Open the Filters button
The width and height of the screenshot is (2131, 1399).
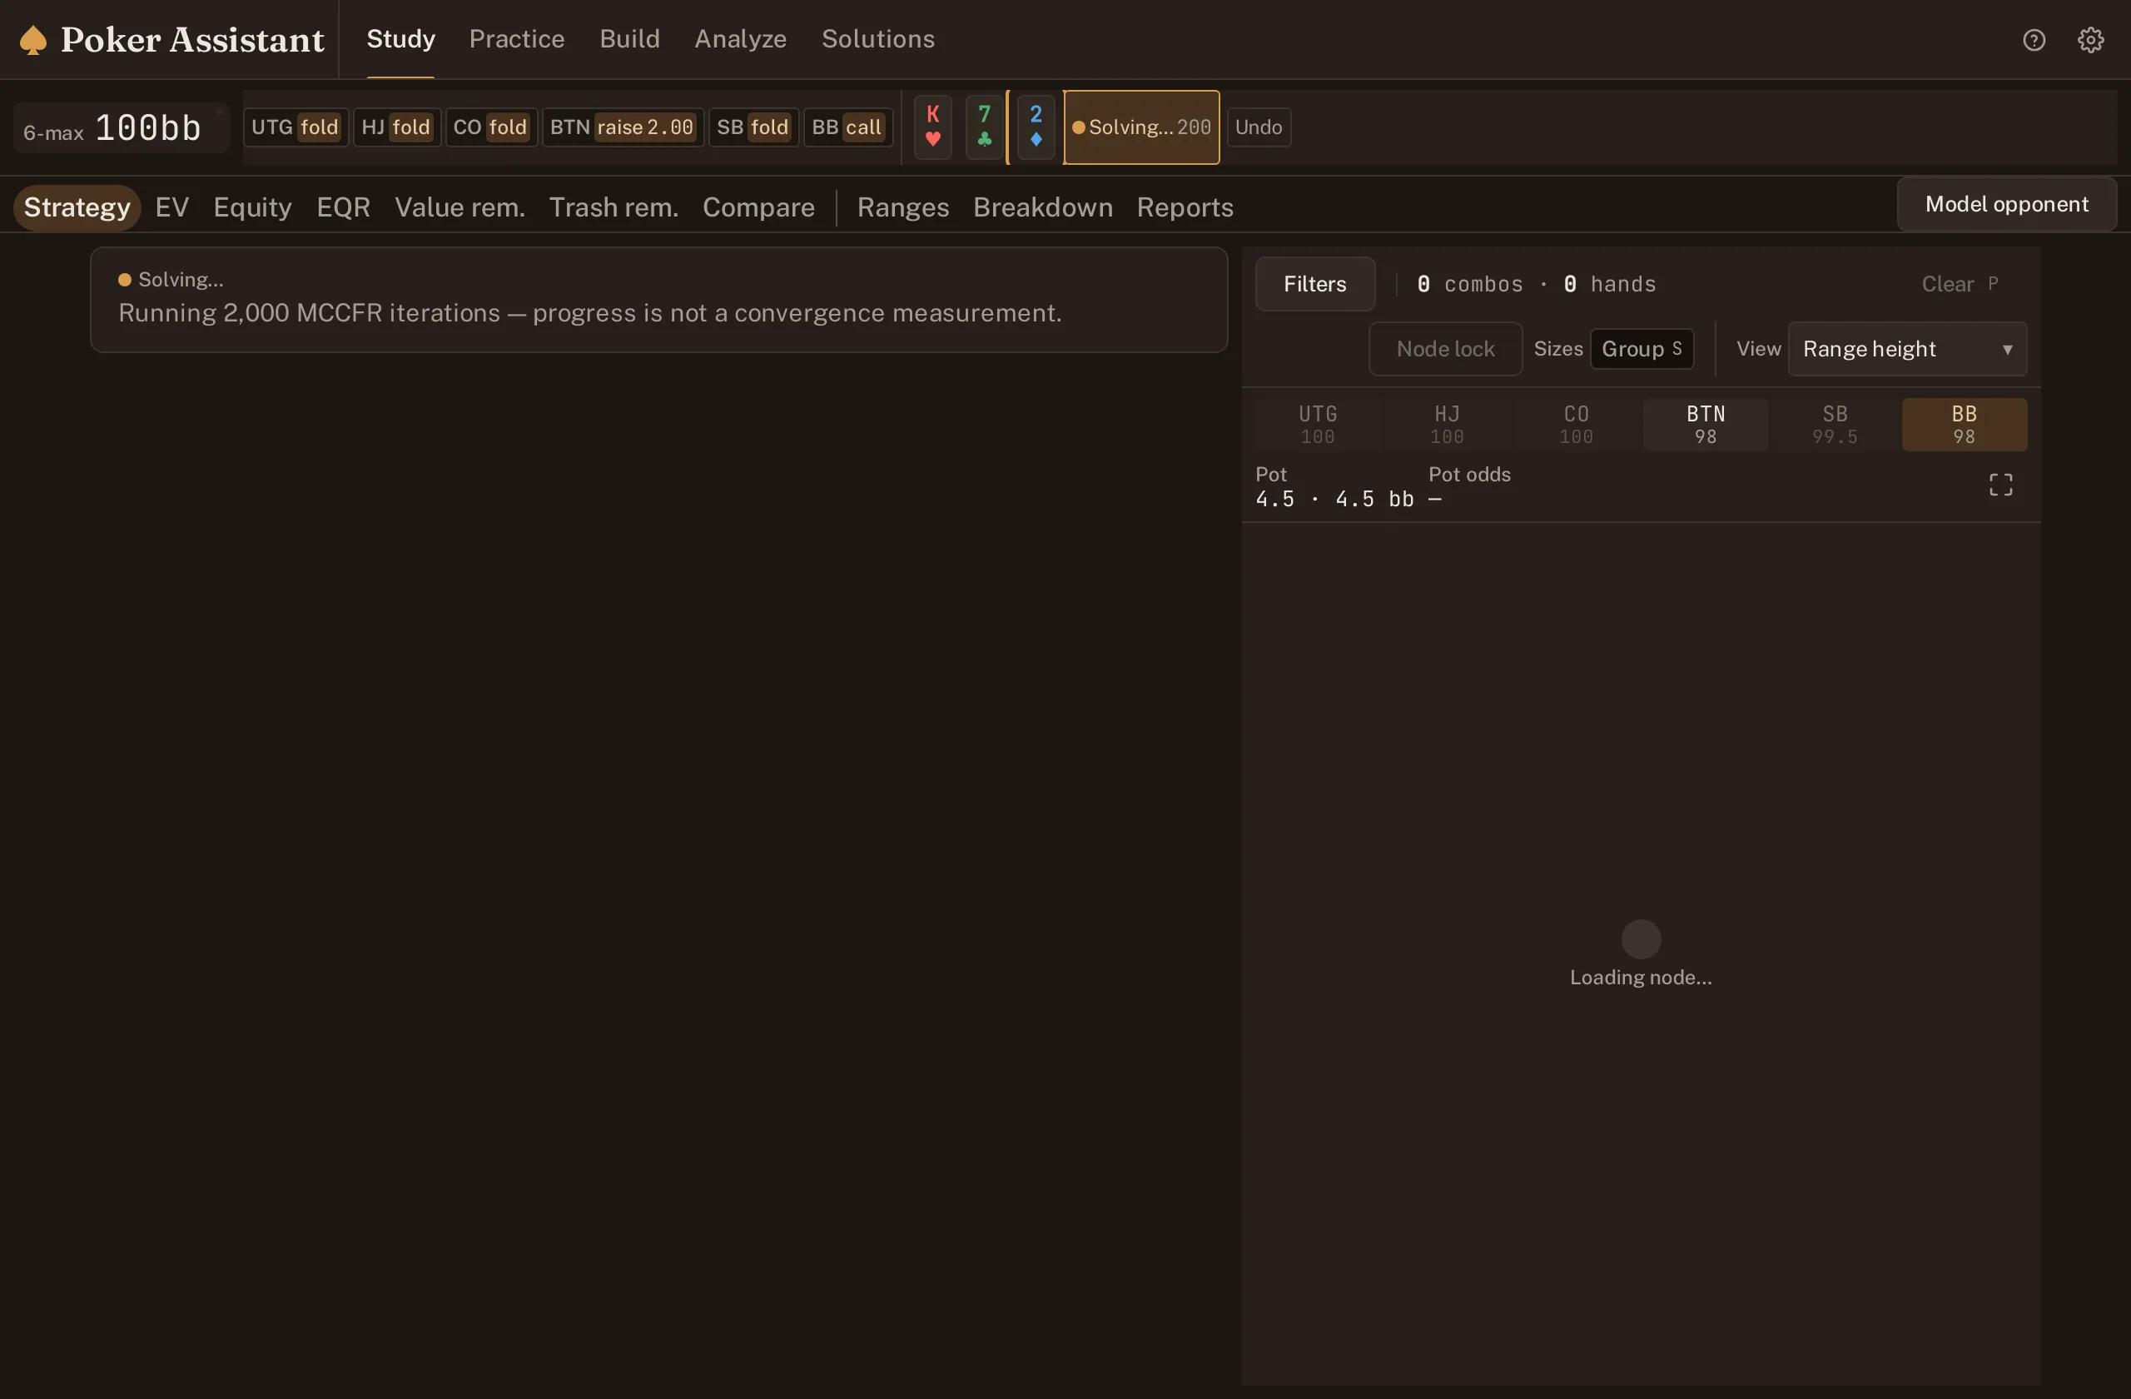click(1314, 284)
